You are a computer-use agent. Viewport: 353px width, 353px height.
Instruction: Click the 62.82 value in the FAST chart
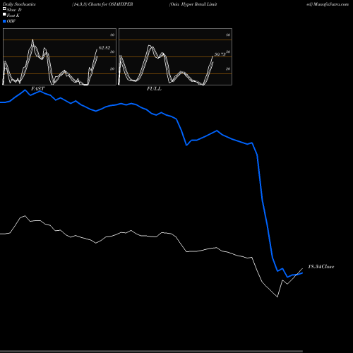(x=104, y=47)
